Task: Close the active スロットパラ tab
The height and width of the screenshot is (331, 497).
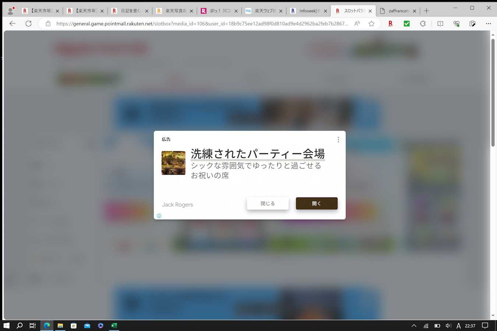Action: pos(370,11)
